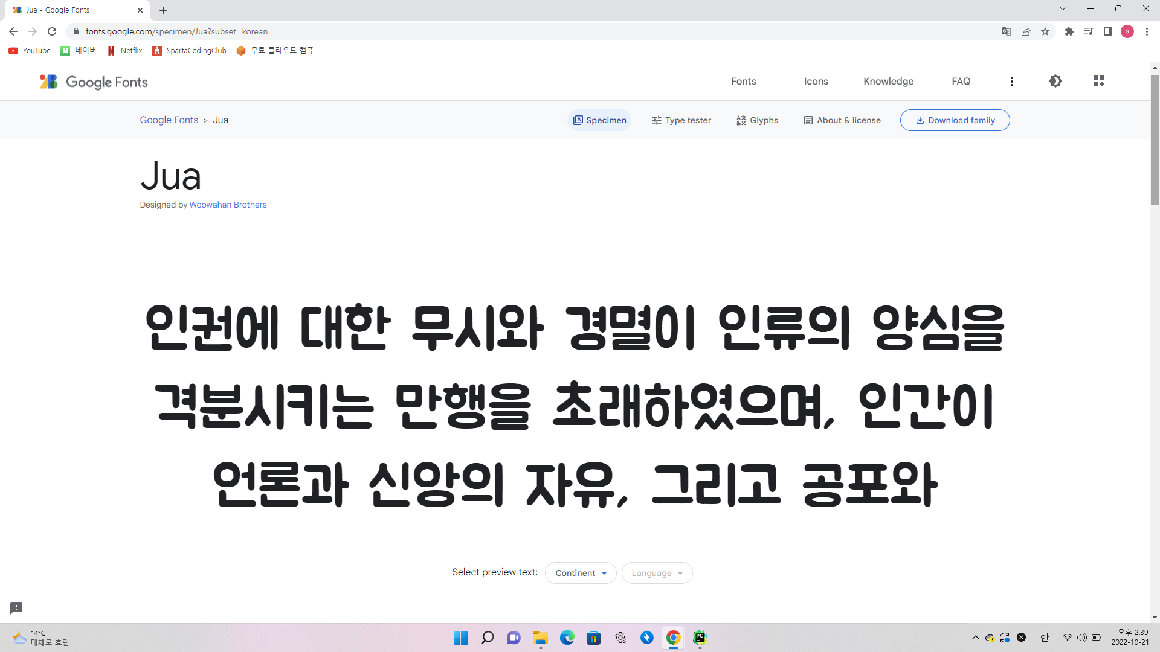Click the page vertical scrollbar thumb
The width and height of the screenshot is (1160, 652).
(x=1155, y=140)
